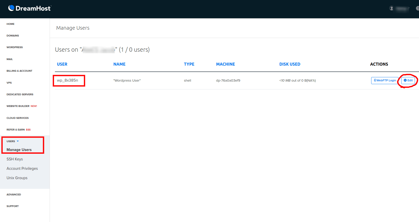Image resolution: width=419 pixels, height=222 pixels.
Task: Open the Support menu
Action: pos(13,206)
